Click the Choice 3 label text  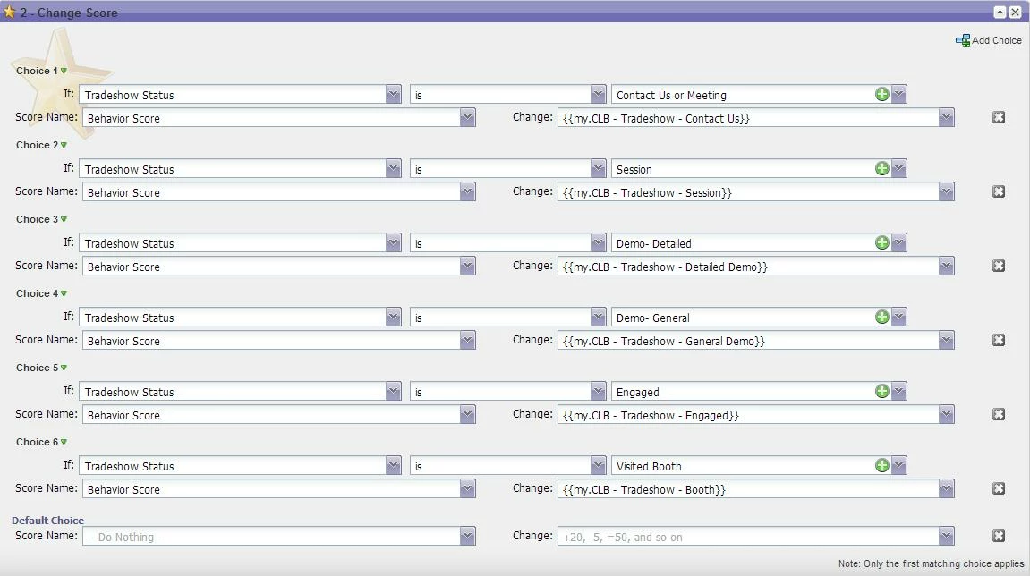37,219
